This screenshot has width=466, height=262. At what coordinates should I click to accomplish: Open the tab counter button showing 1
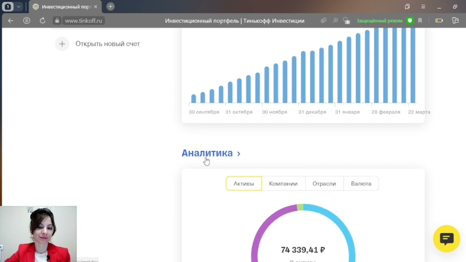coord(8,7)
